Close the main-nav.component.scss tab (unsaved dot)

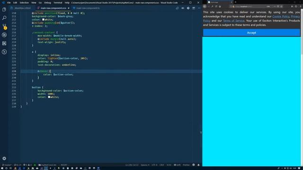(68, 8)
